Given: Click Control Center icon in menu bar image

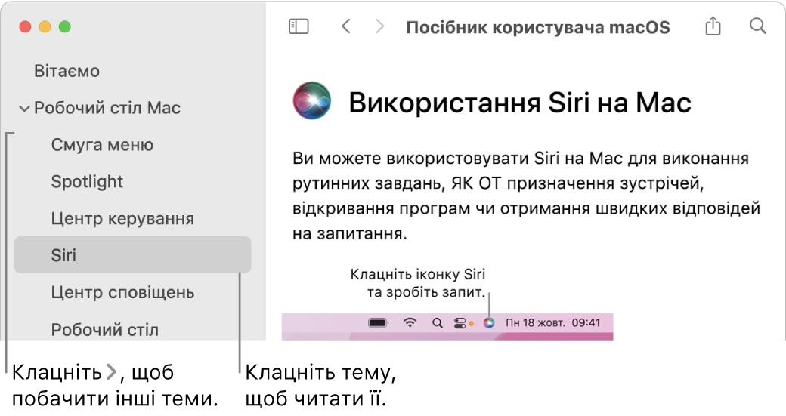Looking at the screenshot, I should point(460,323).
